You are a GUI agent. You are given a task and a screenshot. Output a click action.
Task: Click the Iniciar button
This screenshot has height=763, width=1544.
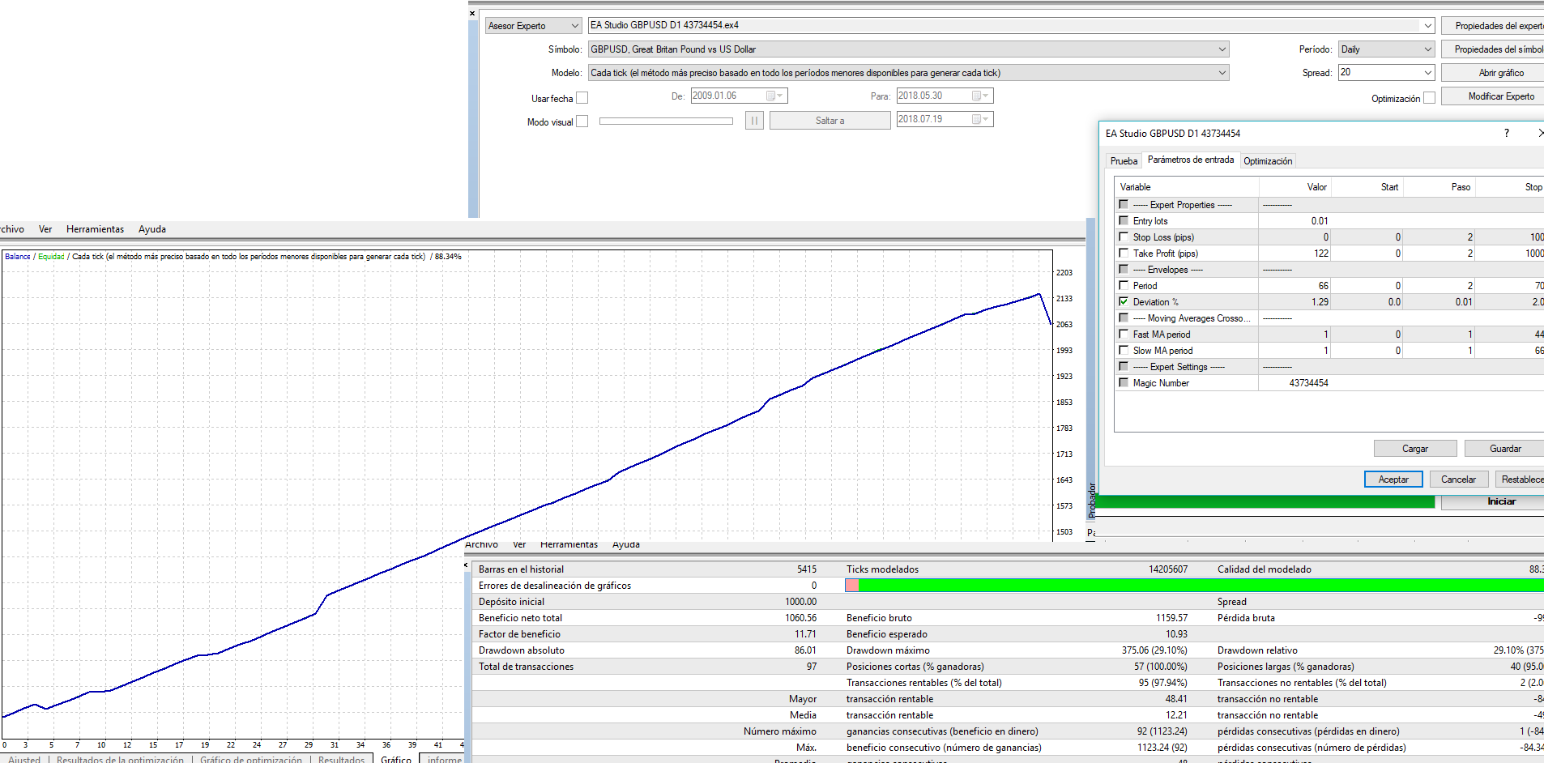click(x=1500, y=501)
